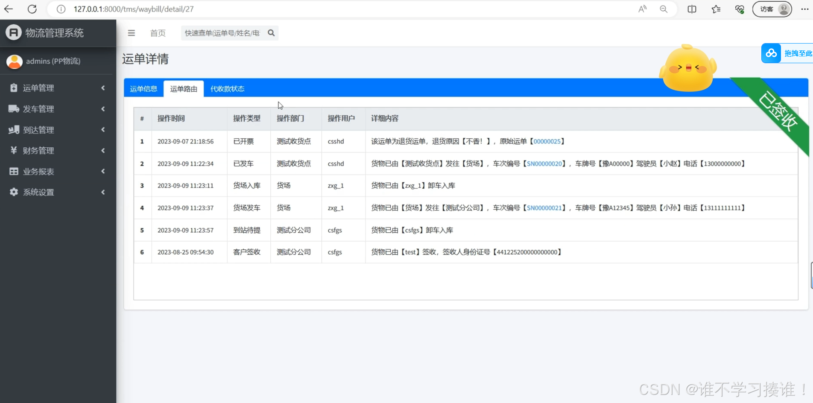The image size is (813, 403).
Task: Go to 首页 in top navigation
Action: pos(158,33)
